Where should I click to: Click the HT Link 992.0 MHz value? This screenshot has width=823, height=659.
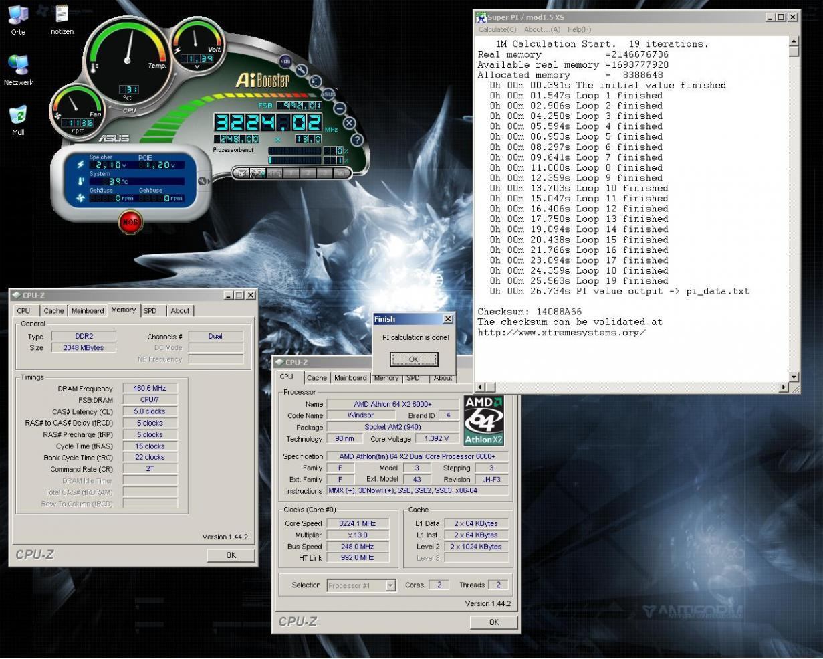click(x=358, y=557)
